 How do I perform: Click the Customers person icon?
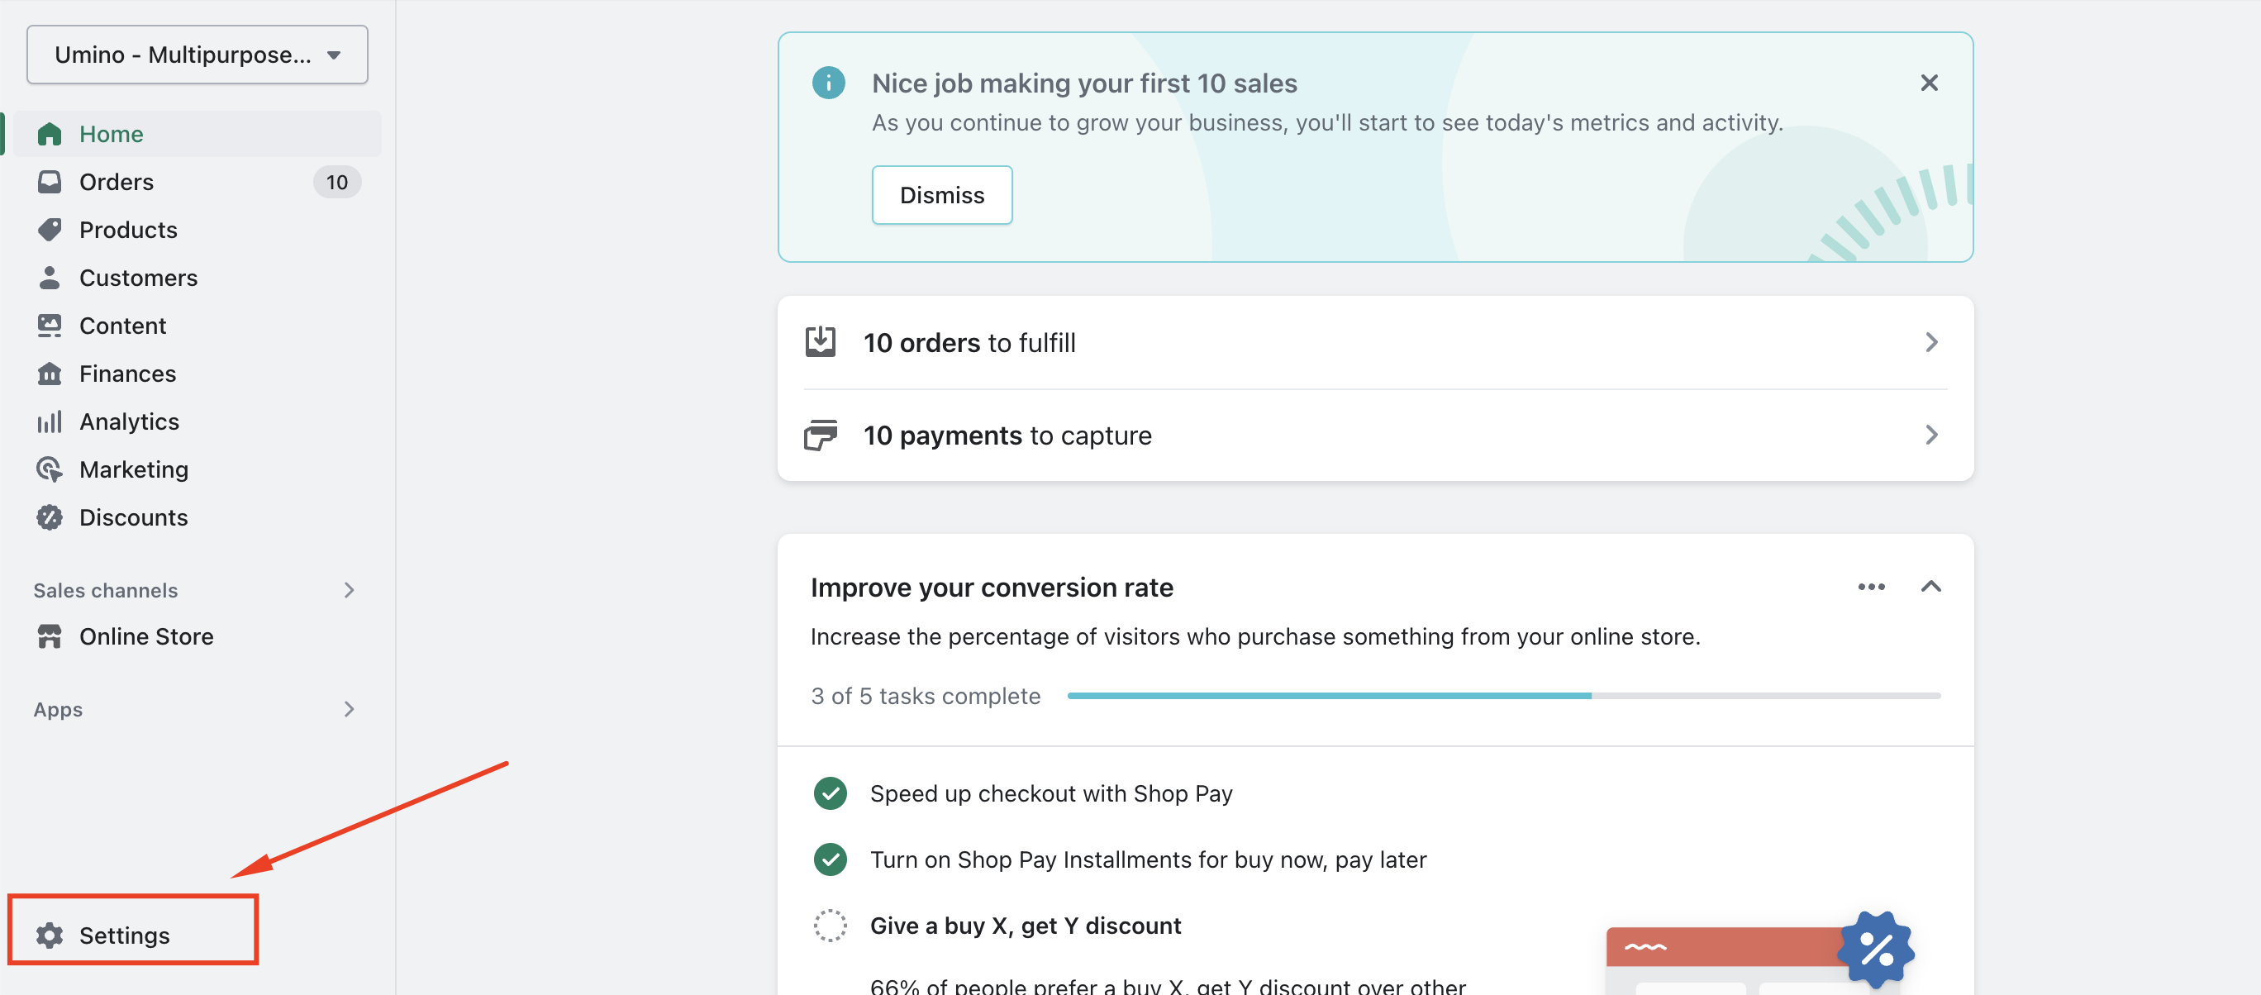pos(49,278)
